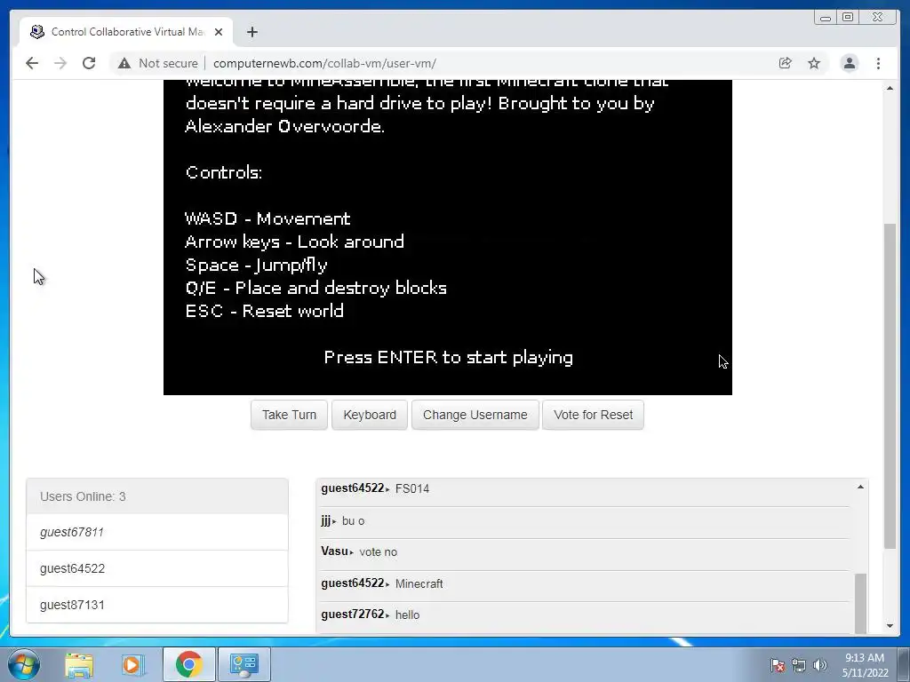Click the share page icon in address bar
The height and width of the screenshot is (682, 910).
click(x=786, y=63)
